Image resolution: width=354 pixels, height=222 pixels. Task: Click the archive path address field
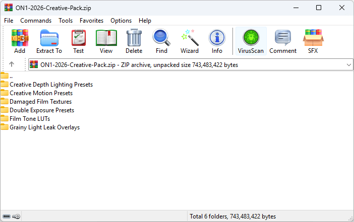point(191,64)
